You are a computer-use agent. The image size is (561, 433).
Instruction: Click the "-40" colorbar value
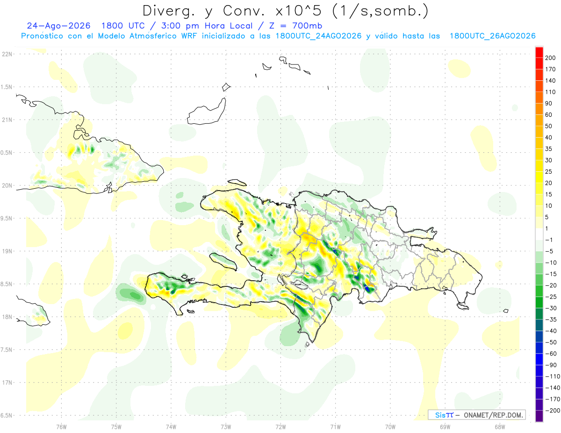pyautogui.click(x=552, y=331)
